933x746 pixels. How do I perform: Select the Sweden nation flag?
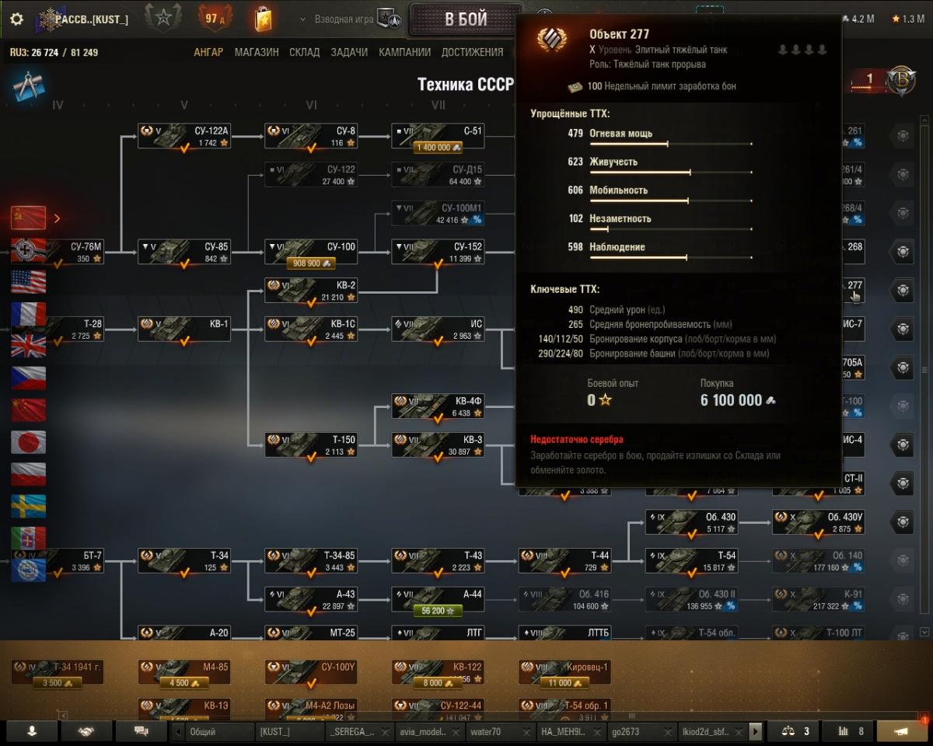(x=28, y=507)
